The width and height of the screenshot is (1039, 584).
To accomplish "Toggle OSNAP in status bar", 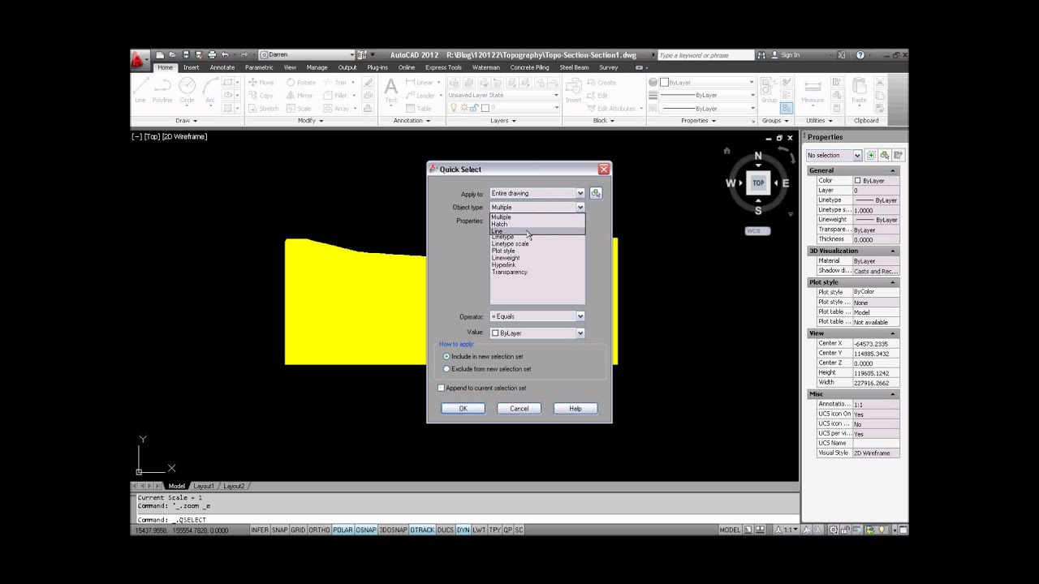I will 366,530.
